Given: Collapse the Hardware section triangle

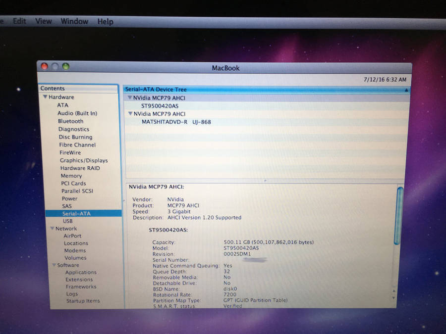Looking at the screenshot, I should click(45, 97).
